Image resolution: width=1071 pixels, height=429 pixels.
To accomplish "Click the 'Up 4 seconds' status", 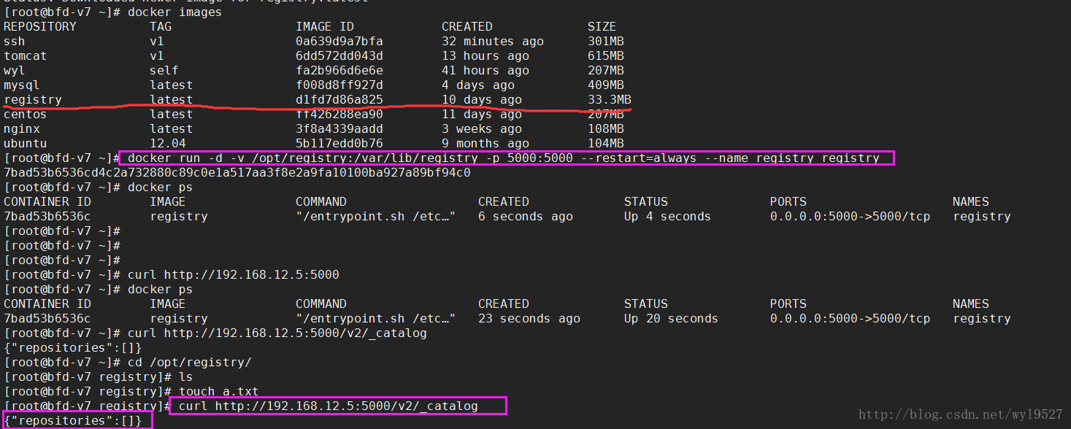I will tap(667, 216).
